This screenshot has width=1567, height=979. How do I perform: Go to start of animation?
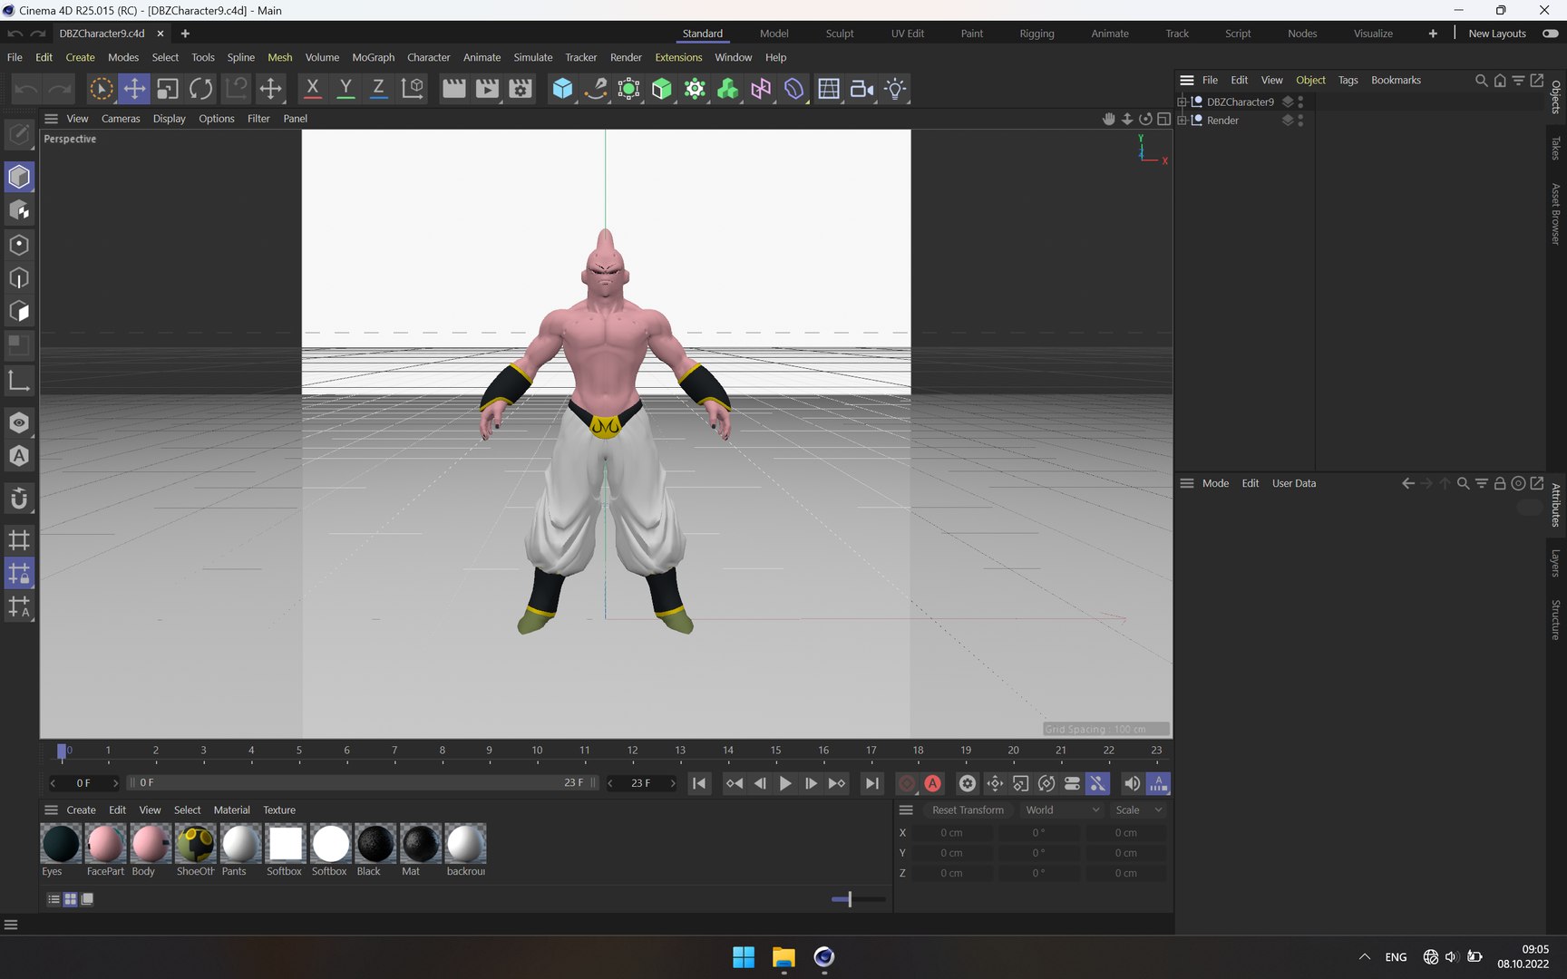click(699, 783)
